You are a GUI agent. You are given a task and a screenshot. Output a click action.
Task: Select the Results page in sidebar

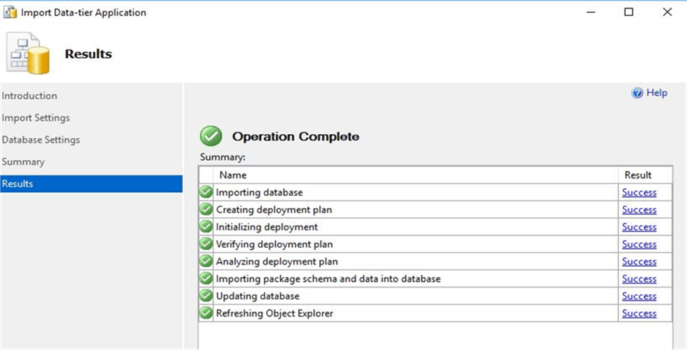(18, 184)
